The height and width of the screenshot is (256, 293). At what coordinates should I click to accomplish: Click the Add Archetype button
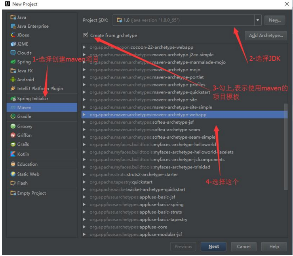(266, 36)
